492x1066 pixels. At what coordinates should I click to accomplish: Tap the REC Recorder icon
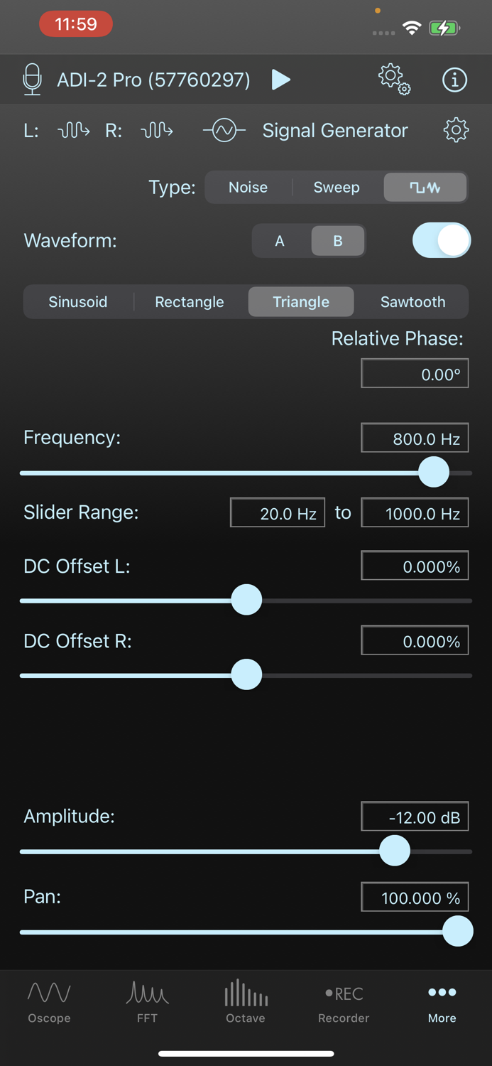pyautogui.click(x=344, y=1001)
